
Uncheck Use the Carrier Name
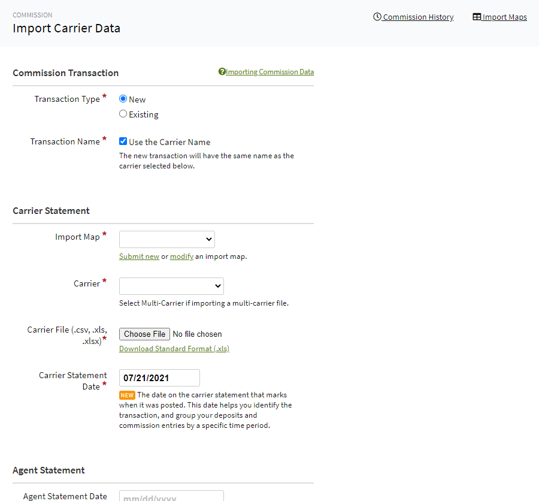[123, 141]
